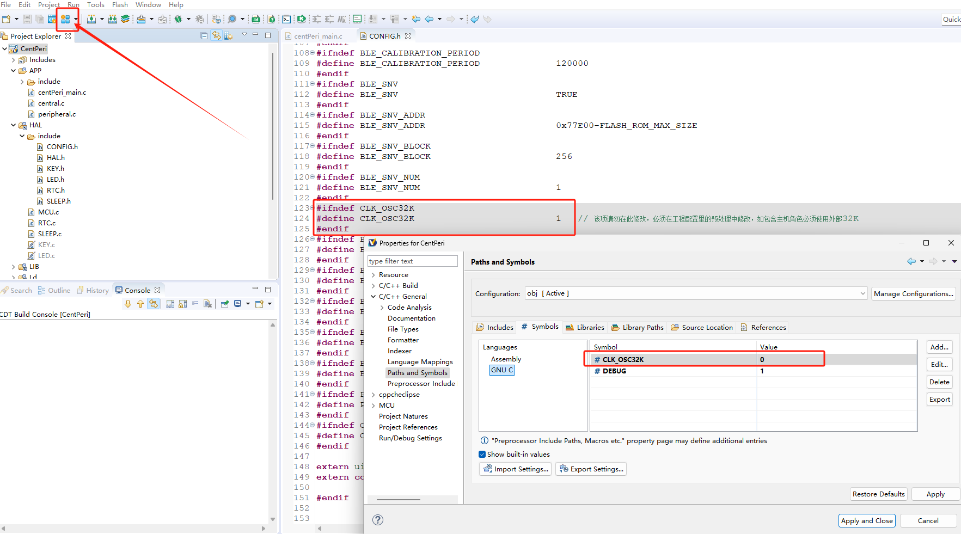Click the Download (flash) toolbar icon

coord(91,19)
